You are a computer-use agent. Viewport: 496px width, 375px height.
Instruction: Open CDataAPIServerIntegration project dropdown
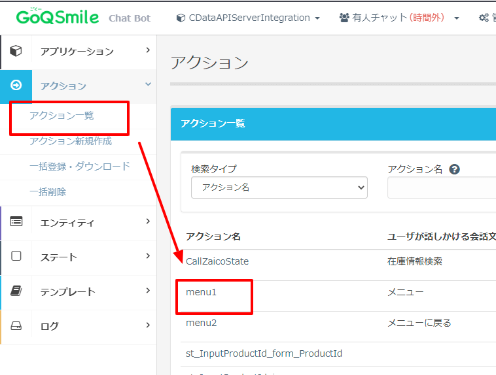point(248,18)
